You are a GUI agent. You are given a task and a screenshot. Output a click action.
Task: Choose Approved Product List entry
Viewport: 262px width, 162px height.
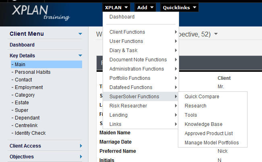point(208,134)
